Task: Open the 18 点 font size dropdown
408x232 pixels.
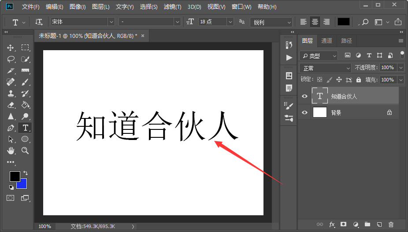Action: point(230,22)
